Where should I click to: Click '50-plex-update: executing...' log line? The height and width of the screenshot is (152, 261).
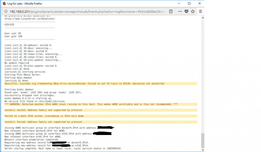click(x=33, y=60)
